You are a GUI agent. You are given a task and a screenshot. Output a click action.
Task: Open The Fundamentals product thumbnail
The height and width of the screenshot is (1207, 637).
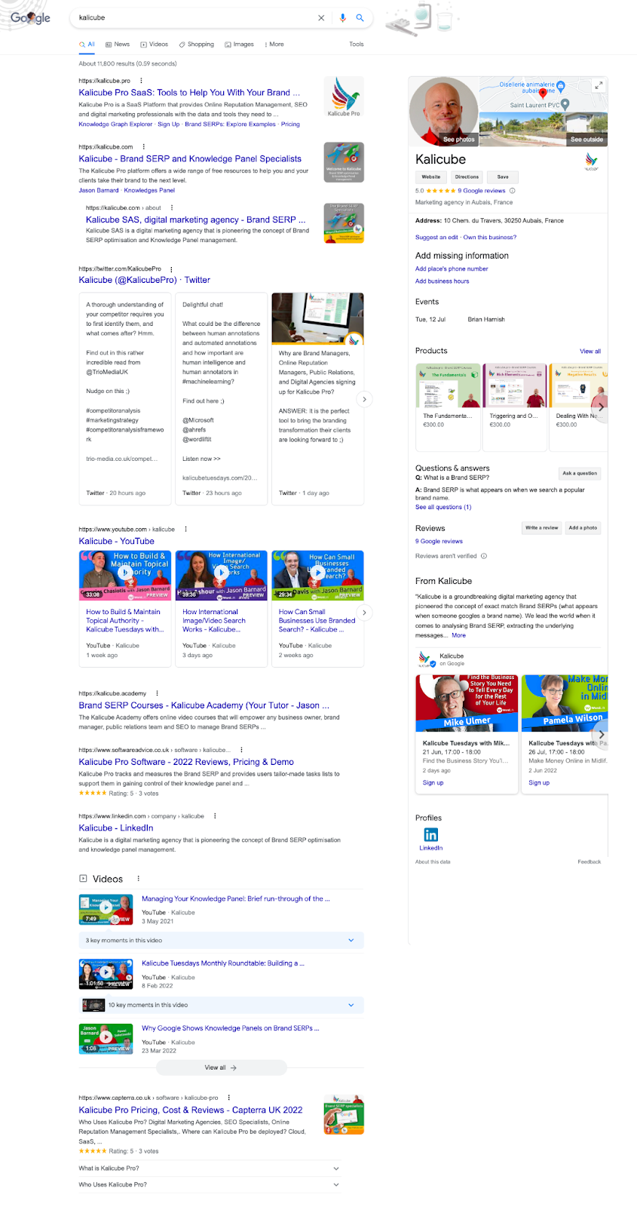(448, 385)
